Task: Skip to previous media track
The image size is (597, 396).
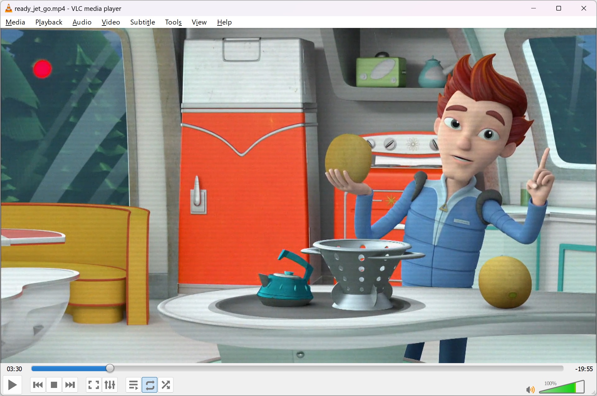Action: coord(38,385)
